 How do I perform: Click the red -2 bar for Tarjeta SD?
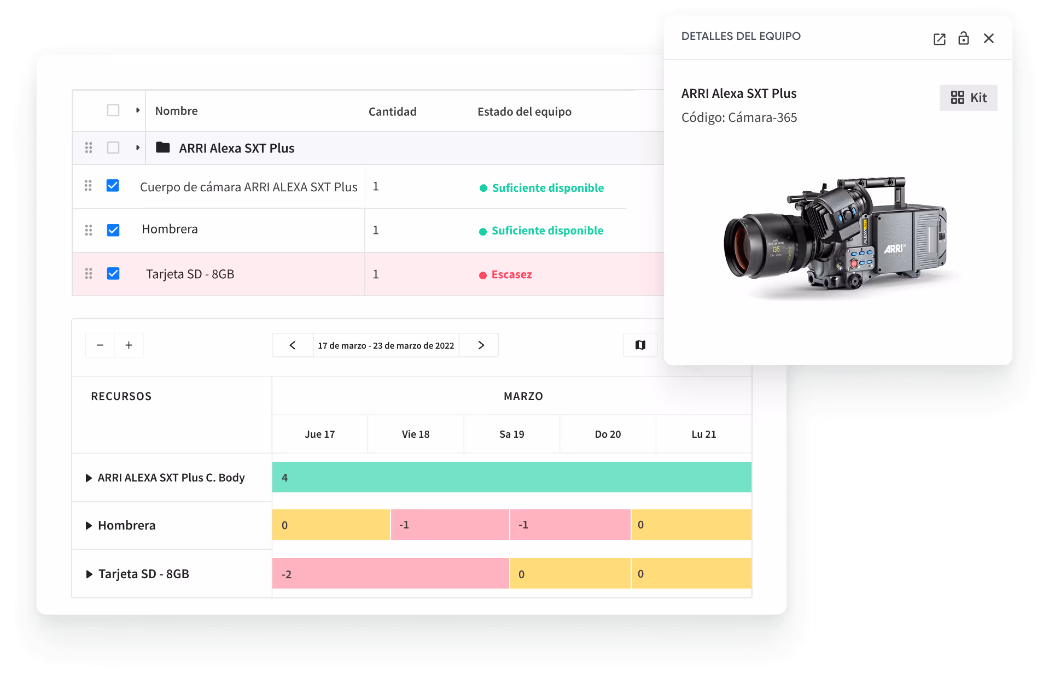(391, 573)
